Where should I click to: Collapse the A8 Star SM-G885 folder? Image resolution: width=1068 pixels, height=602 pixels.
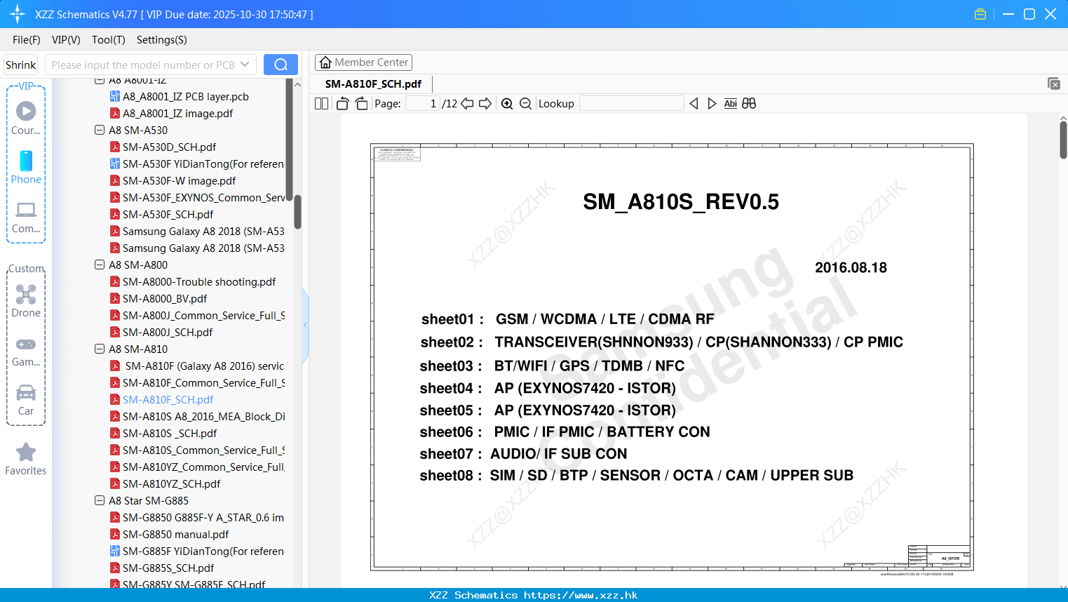point(100,500)
